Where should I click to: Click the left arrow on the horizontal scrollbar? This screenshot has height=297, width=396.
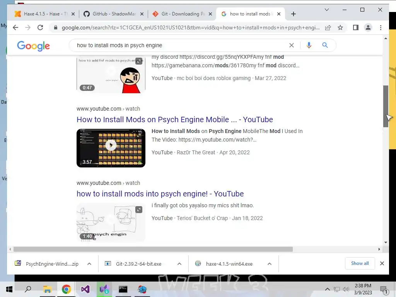point(10,249)
